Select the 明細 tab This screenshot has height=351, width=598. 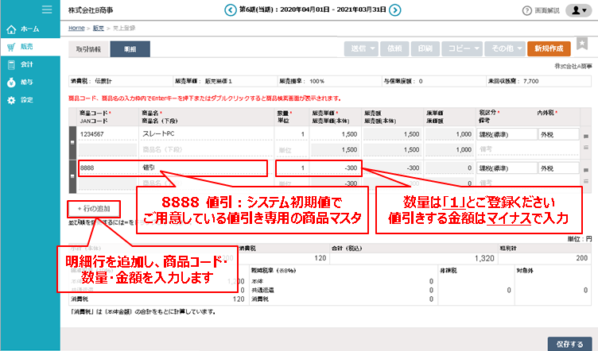129,48
